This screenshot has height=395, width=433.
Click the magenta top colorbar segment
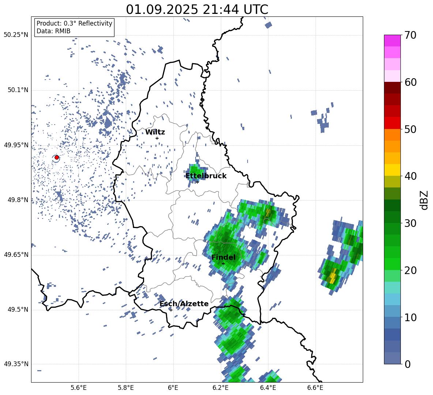[392, 41]
